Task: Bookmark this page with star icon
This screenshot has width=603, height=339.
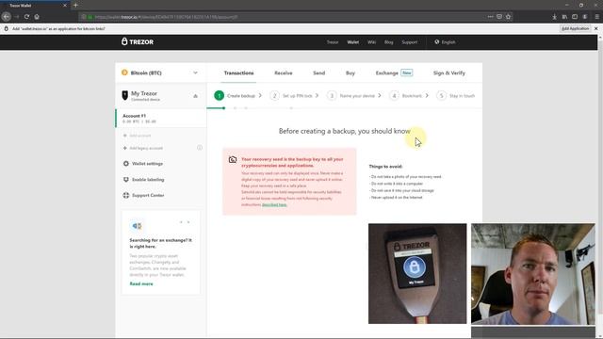Action: [x=508, y=17]
